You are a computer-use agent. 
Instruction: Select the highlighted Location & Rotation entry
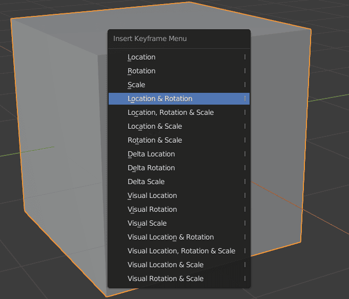click(179, 98)
